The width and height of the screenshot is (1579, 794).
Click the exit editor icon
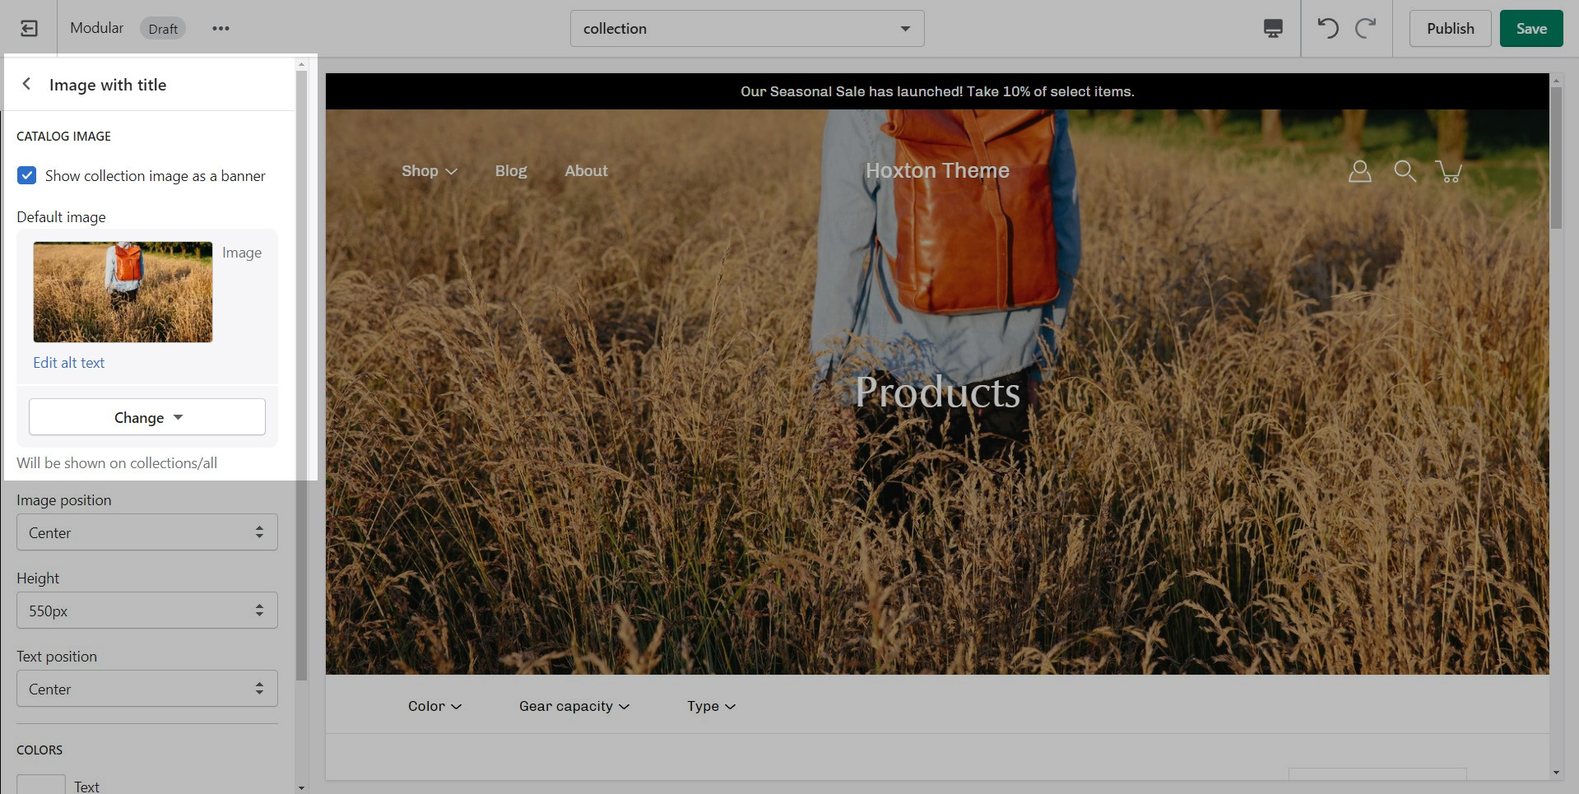click(x=29, y=29)
